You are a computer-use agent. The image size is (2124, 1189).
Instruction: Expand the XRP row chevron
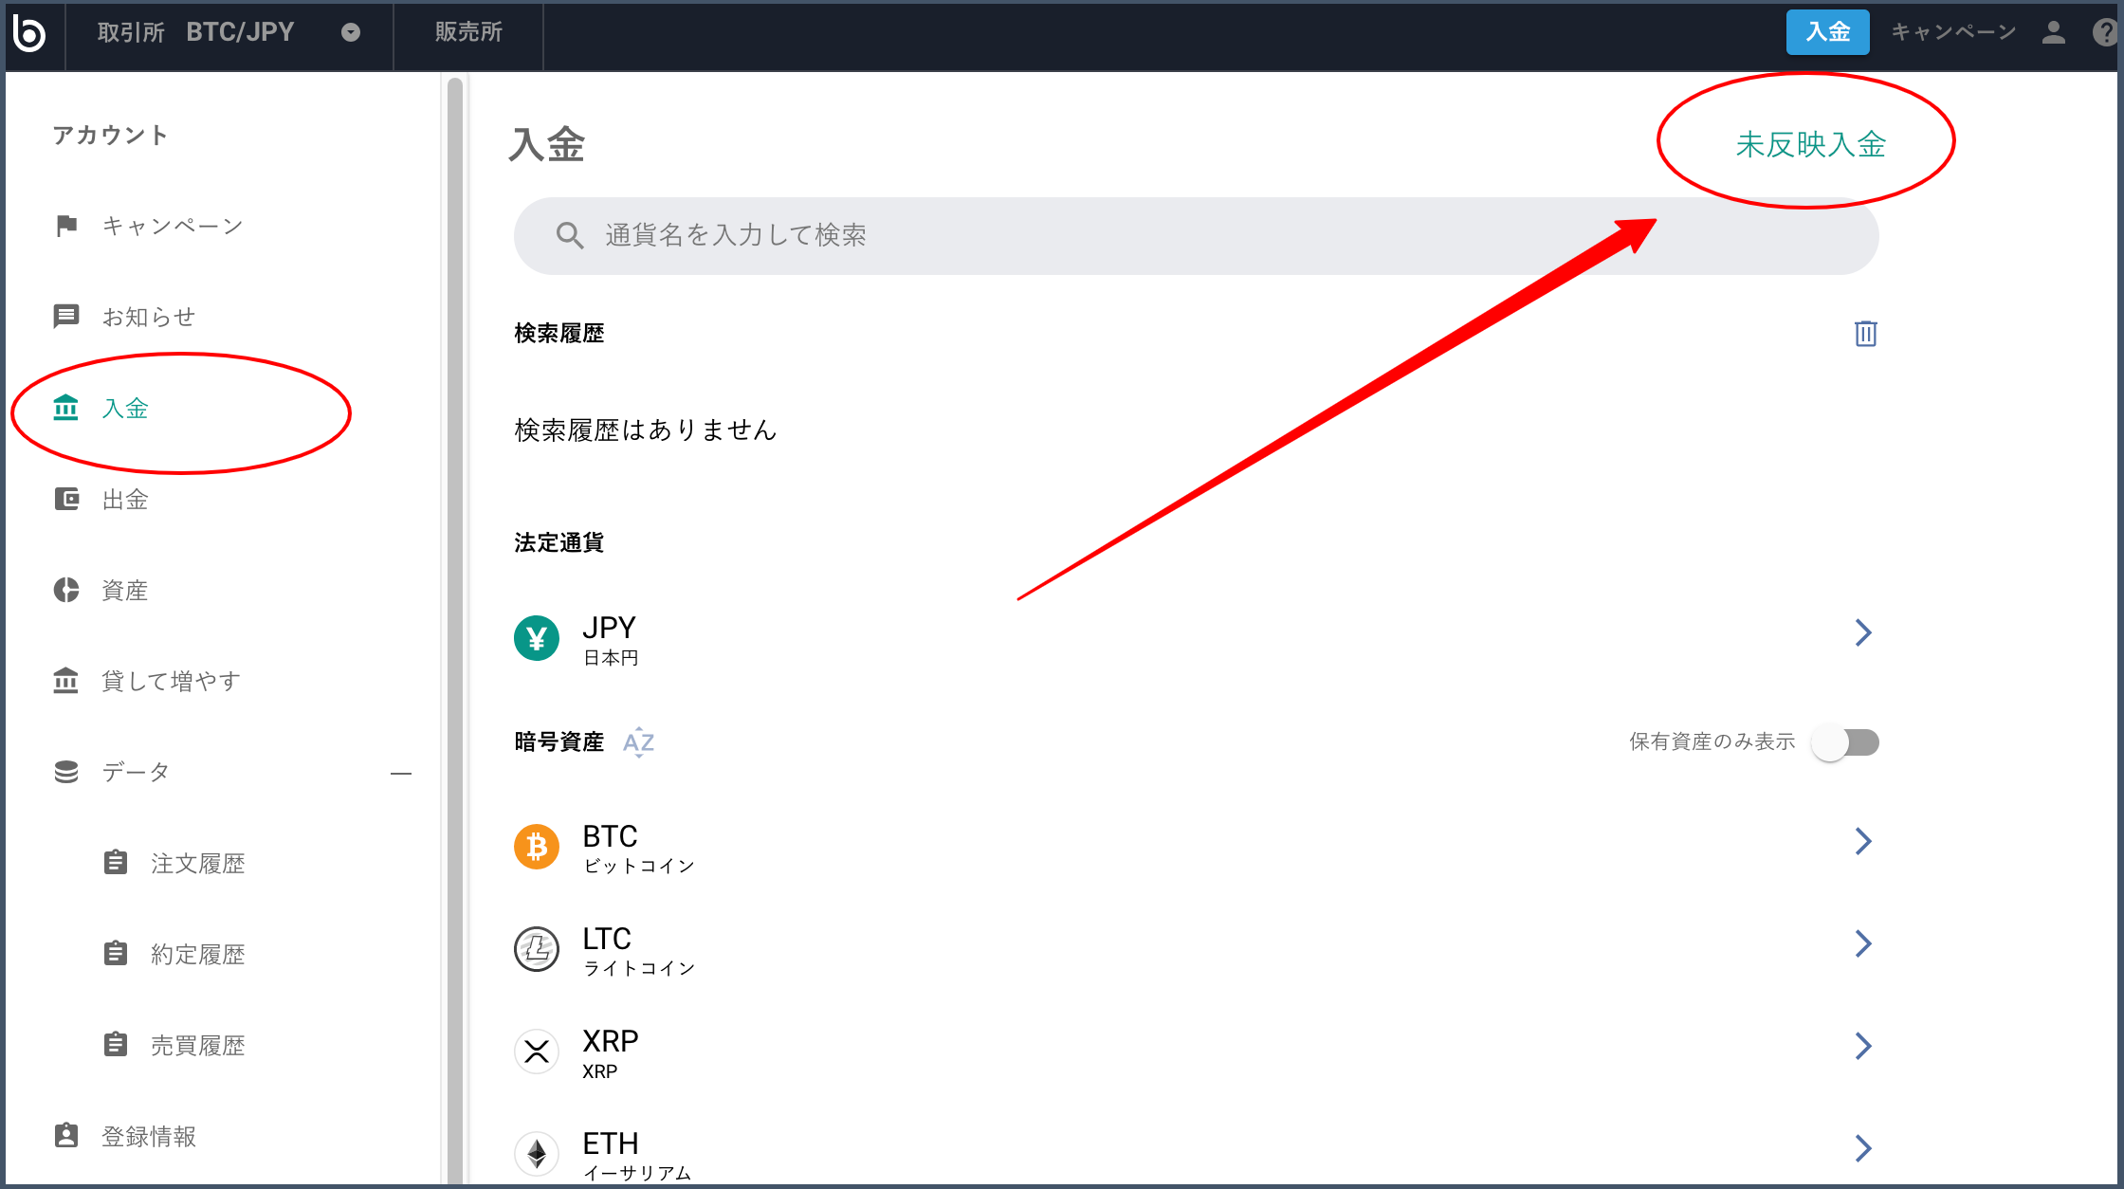[1862, 1046]
